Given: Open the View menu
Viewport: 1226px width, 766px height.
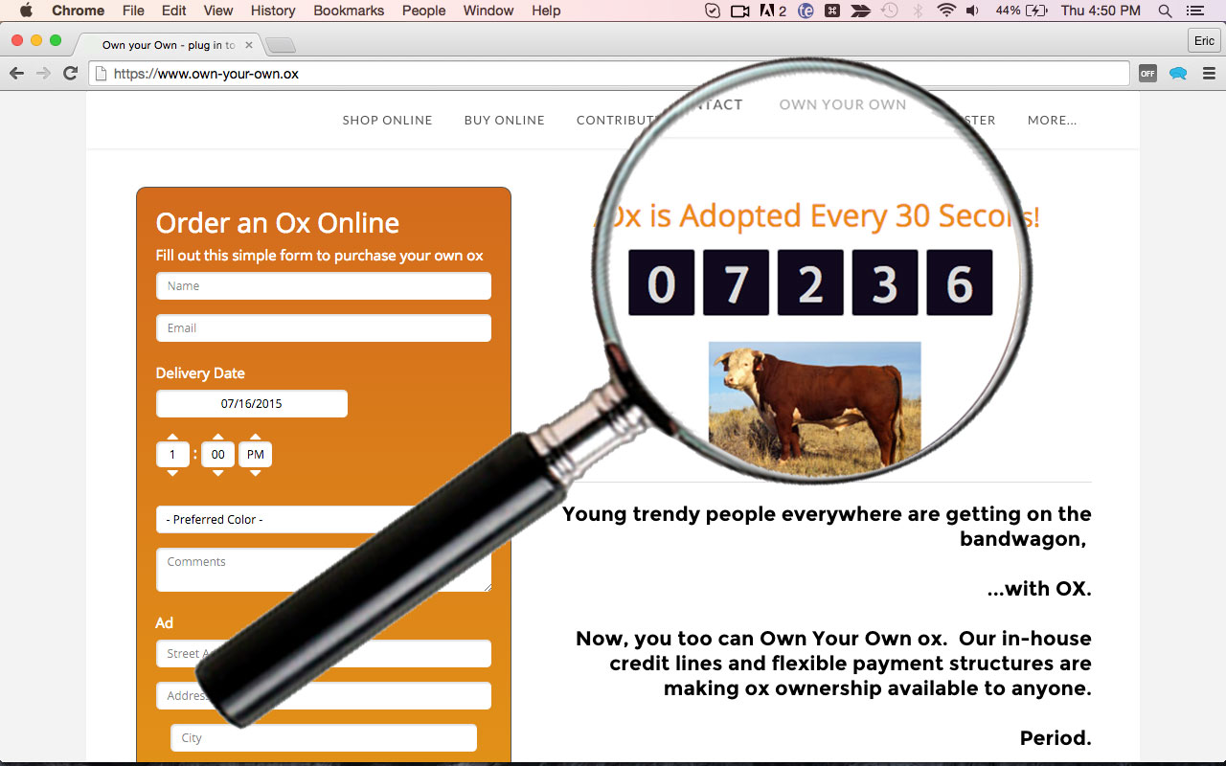Looking at the screenshot, I should click(x=218, y=11).
